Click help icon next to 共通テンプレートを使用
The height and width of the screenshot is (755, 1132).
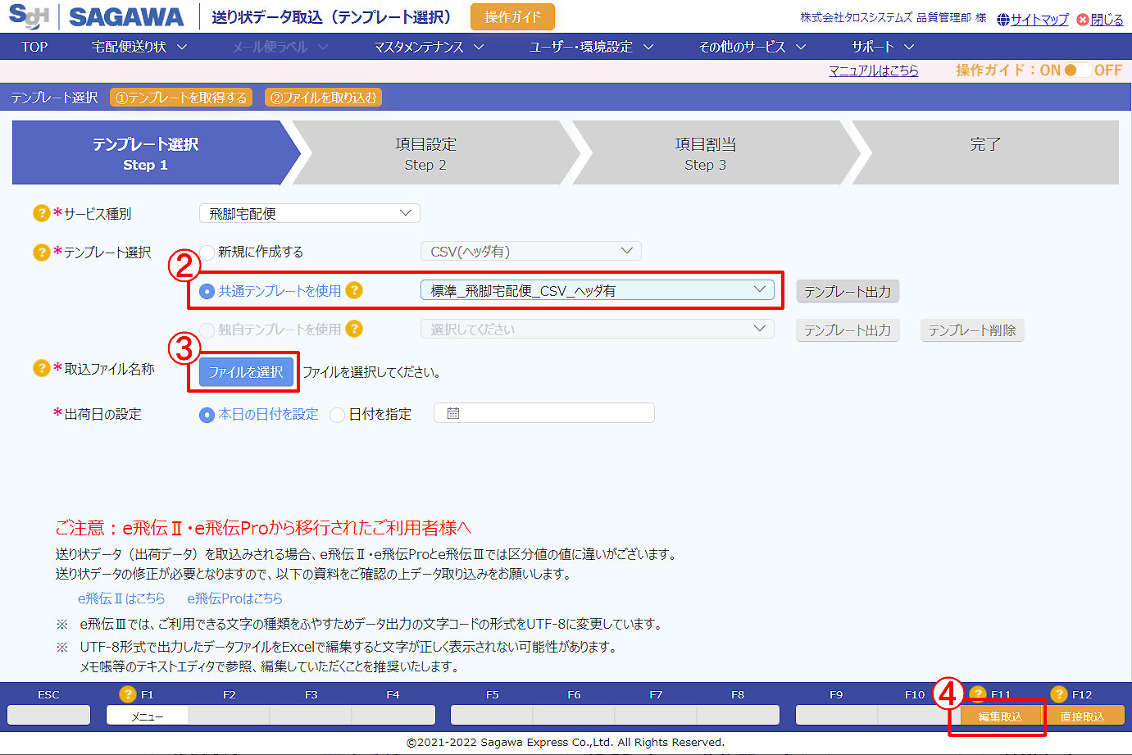tap(354, 290)
